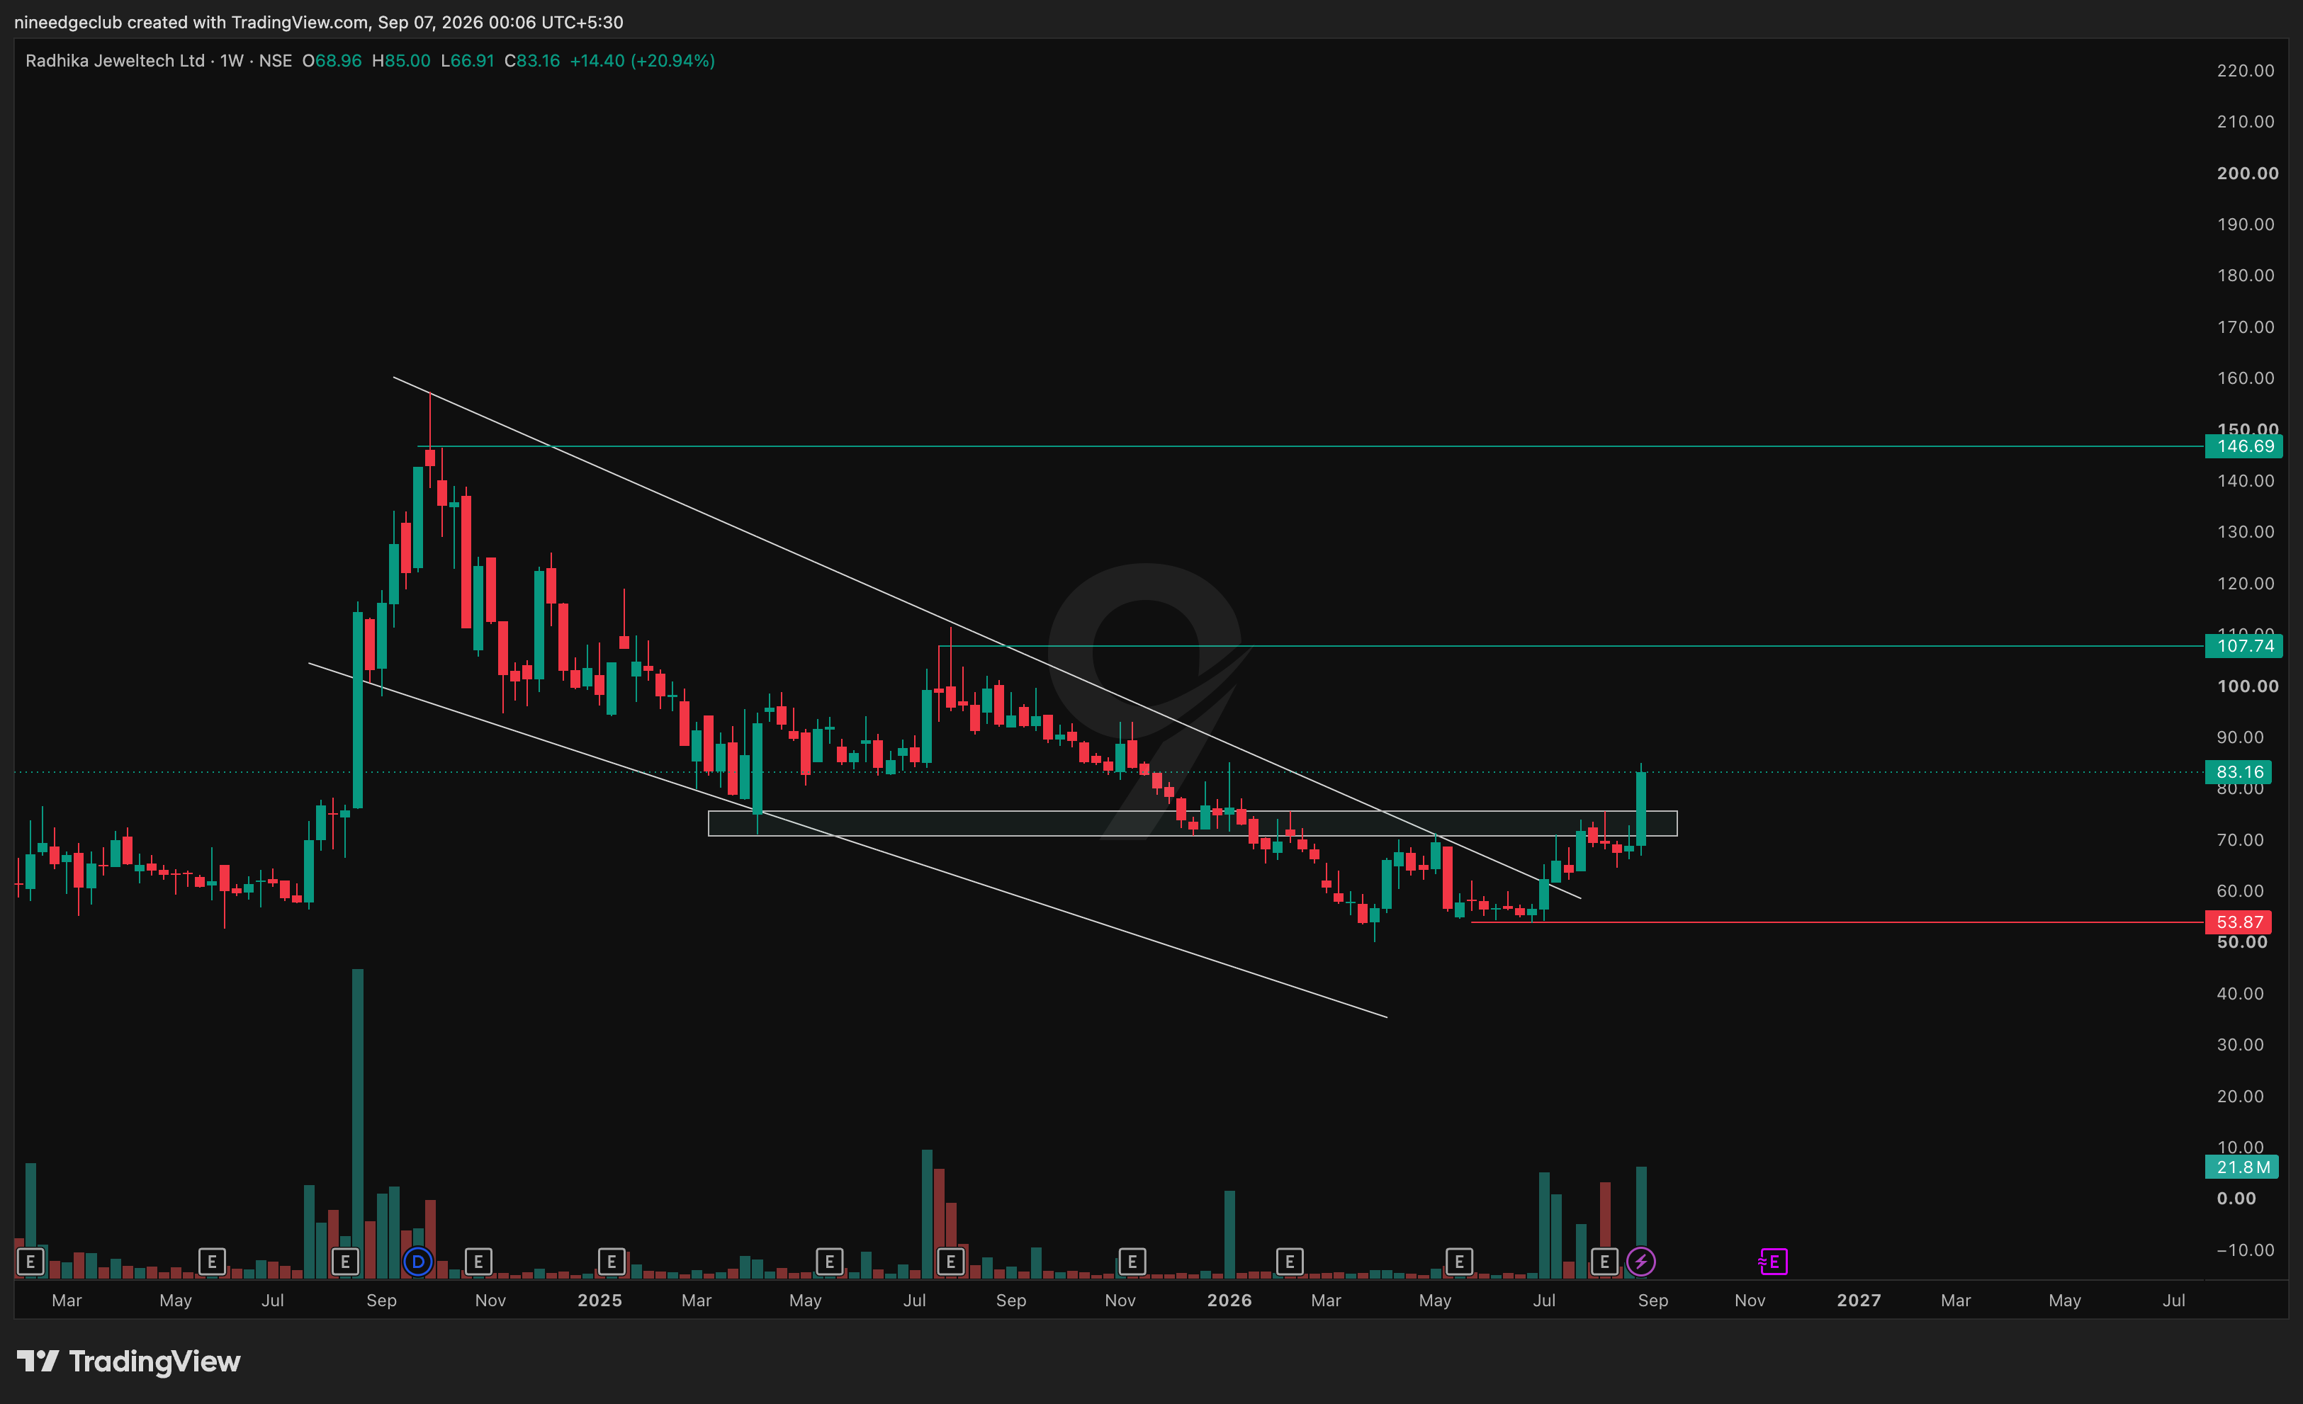Click the 83.16 current price label
2303x1404 pixels.
coord(2239,771)
